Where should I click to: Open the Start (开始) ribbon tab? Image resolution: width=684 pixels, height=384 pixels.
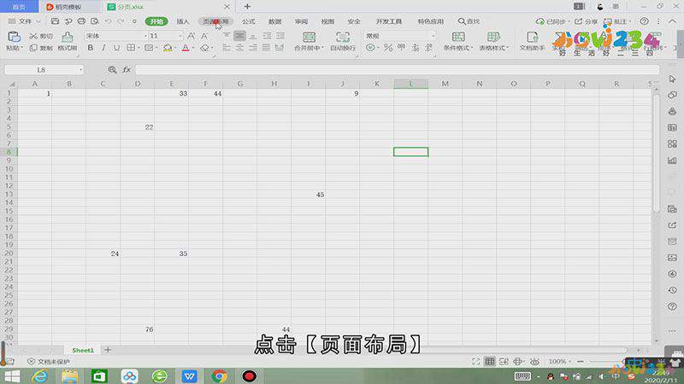[x=156, y=21]
